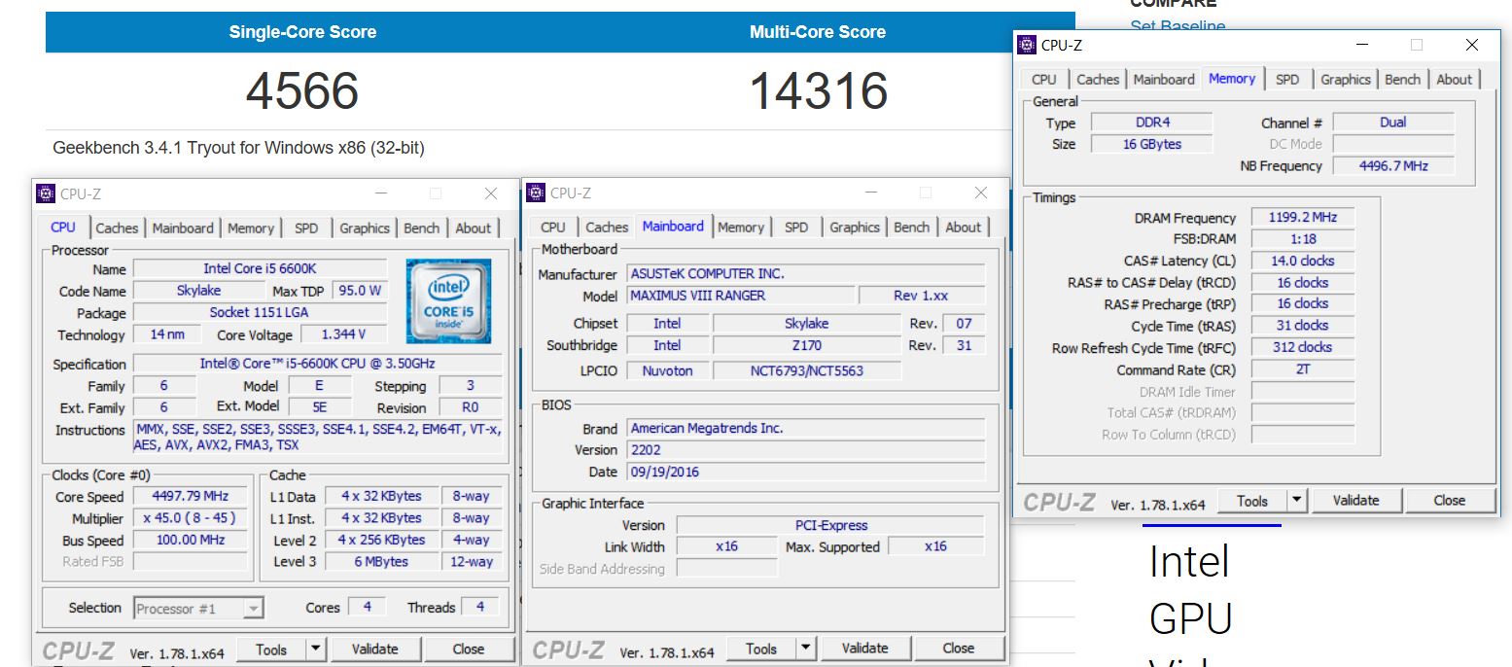Select CPU tab in CPU window

click(x=63, y=228)
